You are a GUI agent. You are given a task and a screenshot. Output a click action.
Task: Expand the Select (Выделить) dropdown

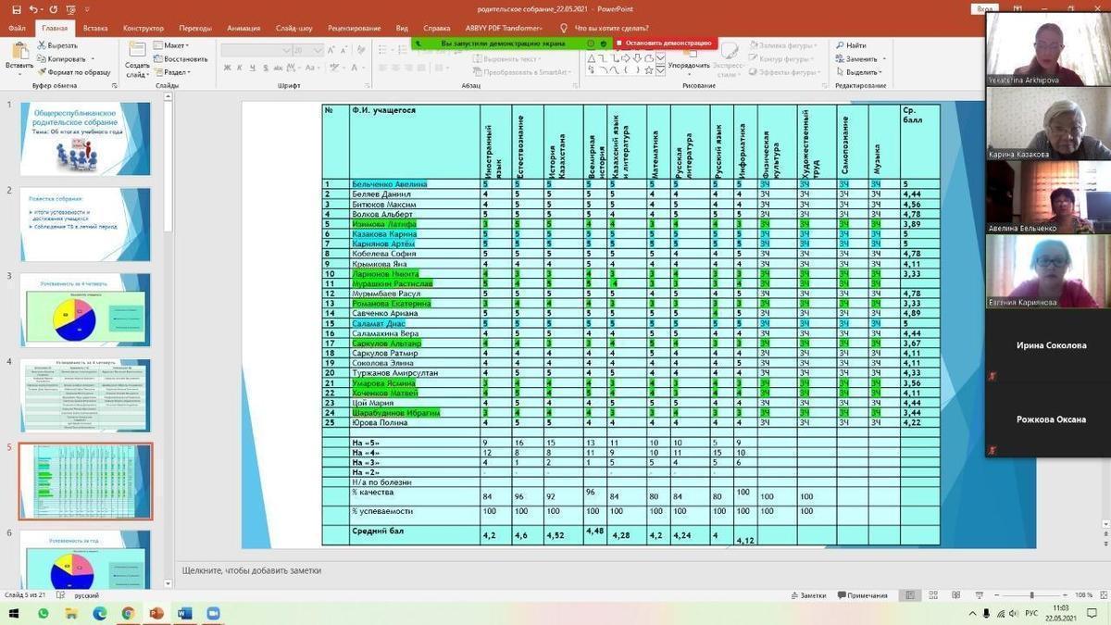pyautogui.click(x=862, y=72)
